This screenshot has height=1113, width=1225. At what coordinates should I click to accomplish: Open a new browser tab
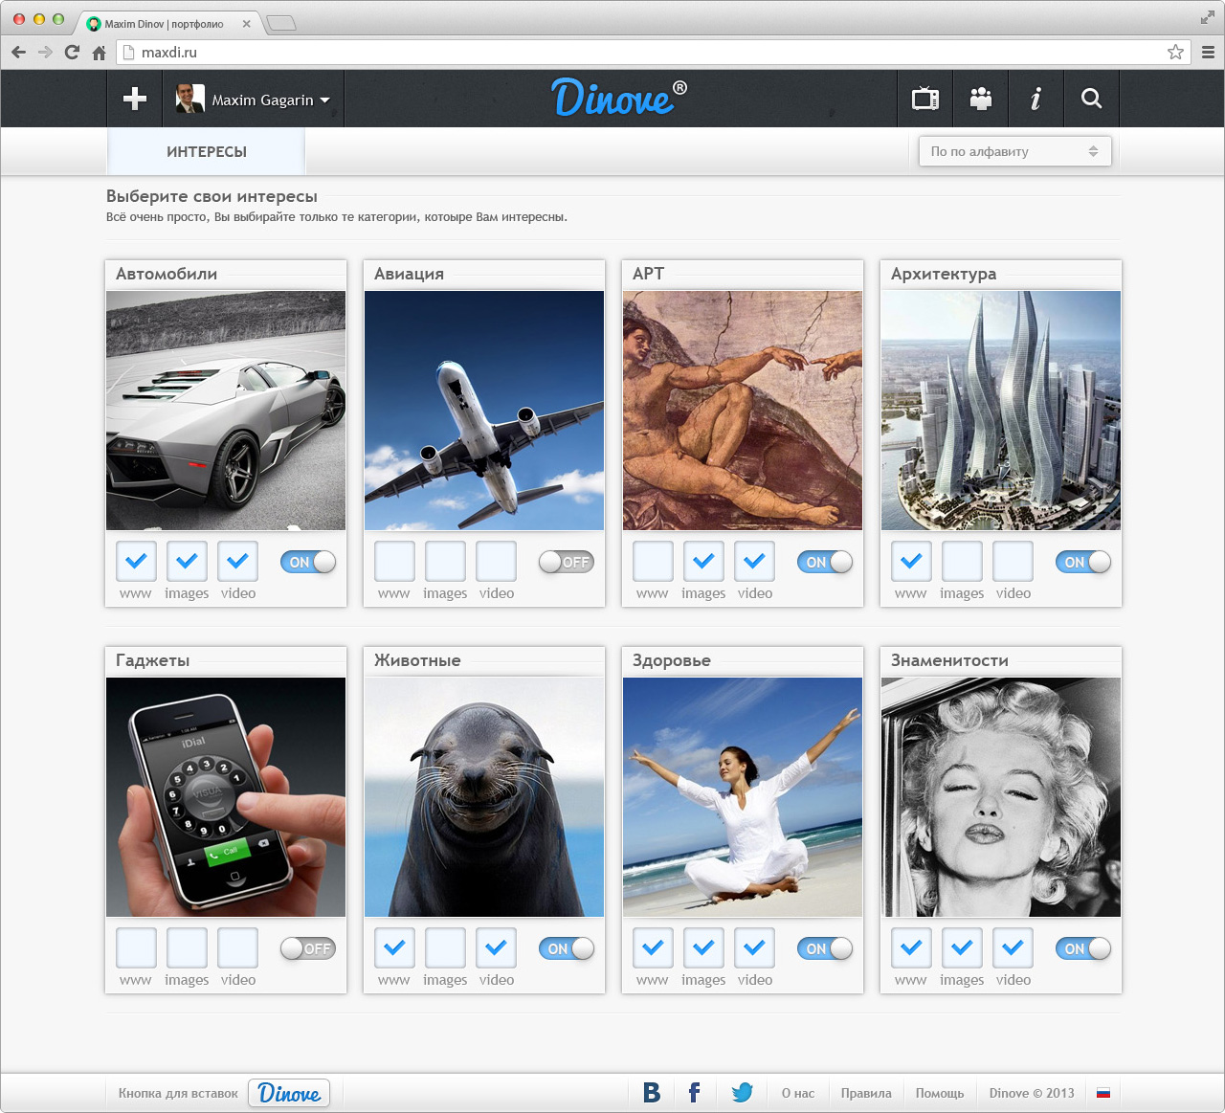coord(280,24)
